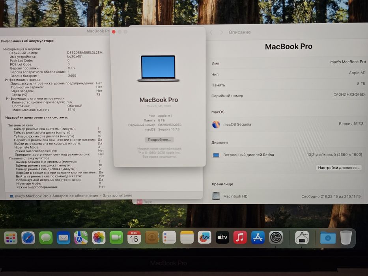The height and width of the screenshot is (276, 368).
Task: Click the Macintosh HD label
Action: 235,196
